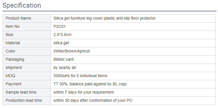Select the Item No label
This screenshot has width=218, height=108.
point(13,27)
